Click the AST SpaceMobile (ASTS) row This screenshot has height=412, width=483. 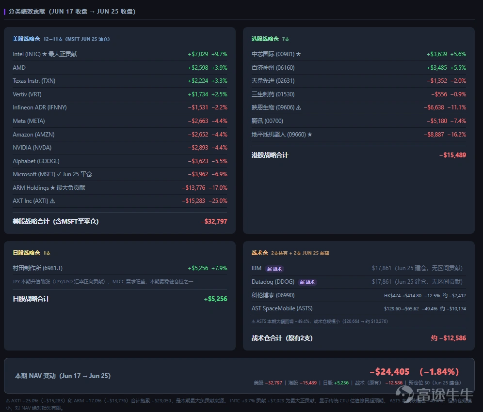[x=358, y=308]
